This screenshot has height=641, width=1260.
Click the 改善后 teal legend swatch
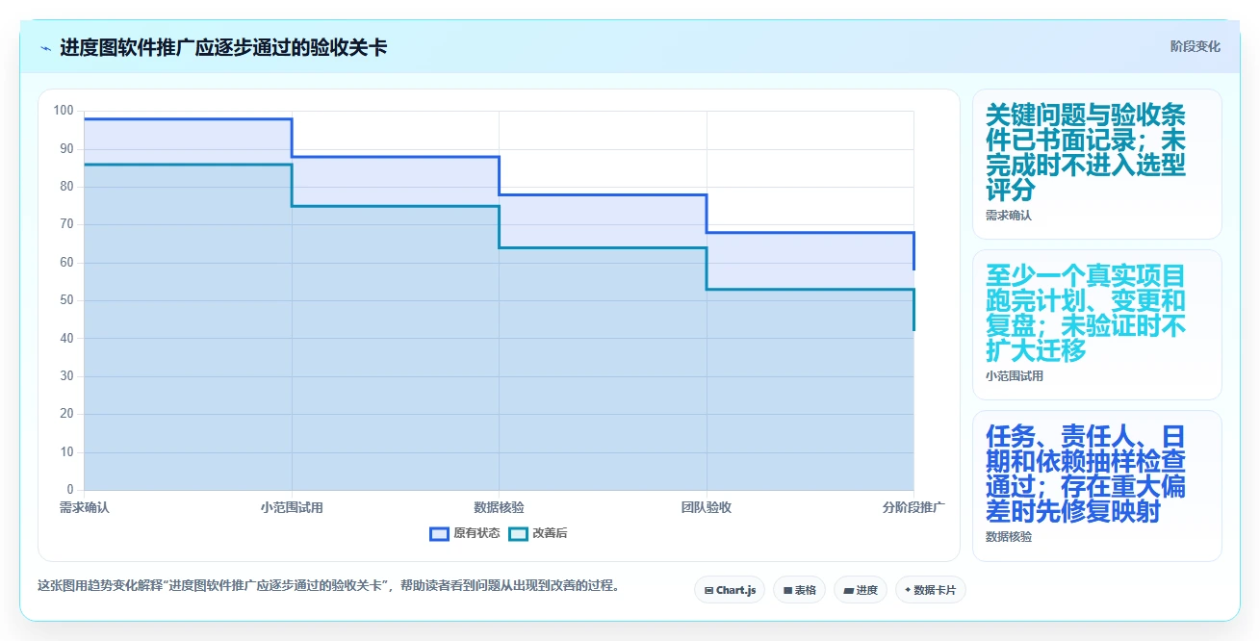(x=518, y=533)
